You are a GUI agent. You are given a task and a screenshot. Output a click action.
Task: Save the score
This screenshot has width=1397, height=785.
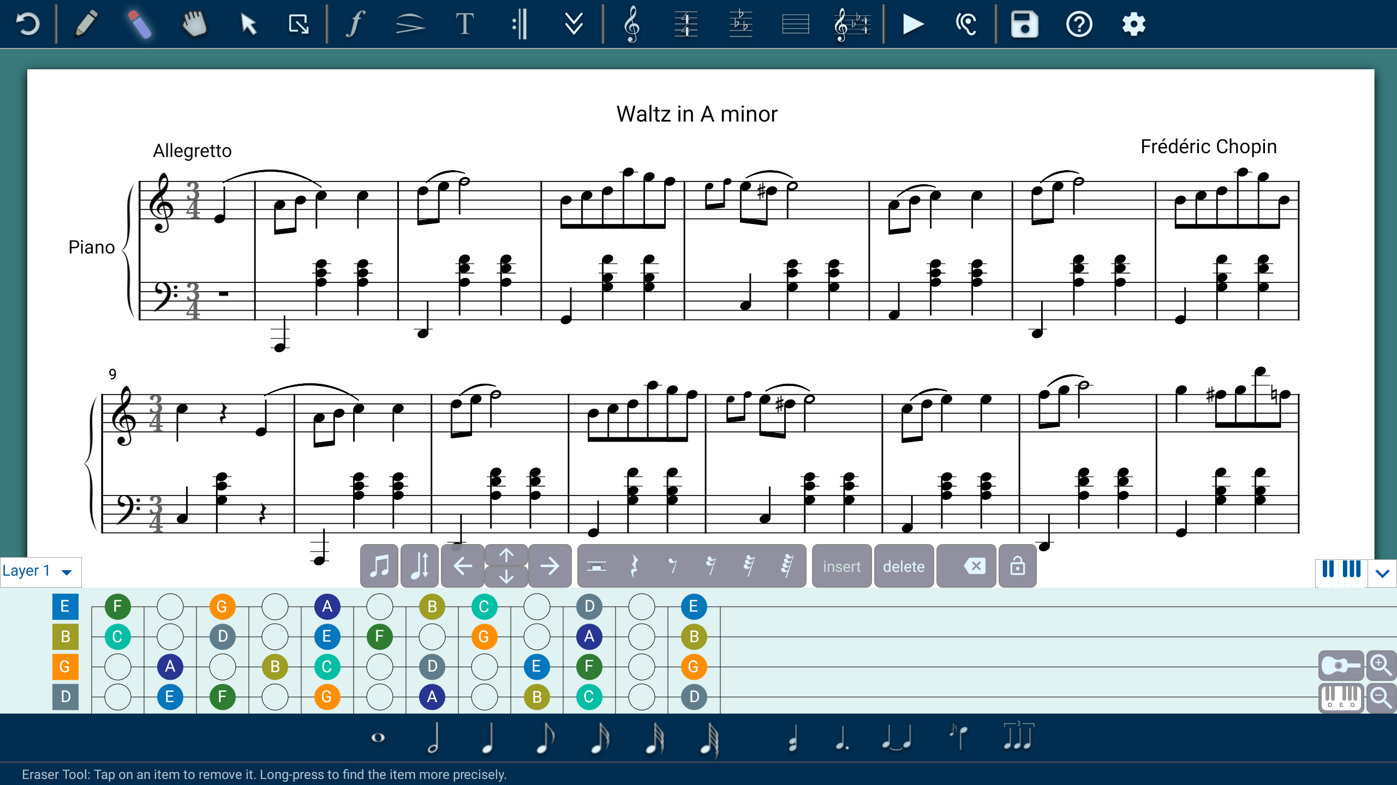coord(1024,24)
